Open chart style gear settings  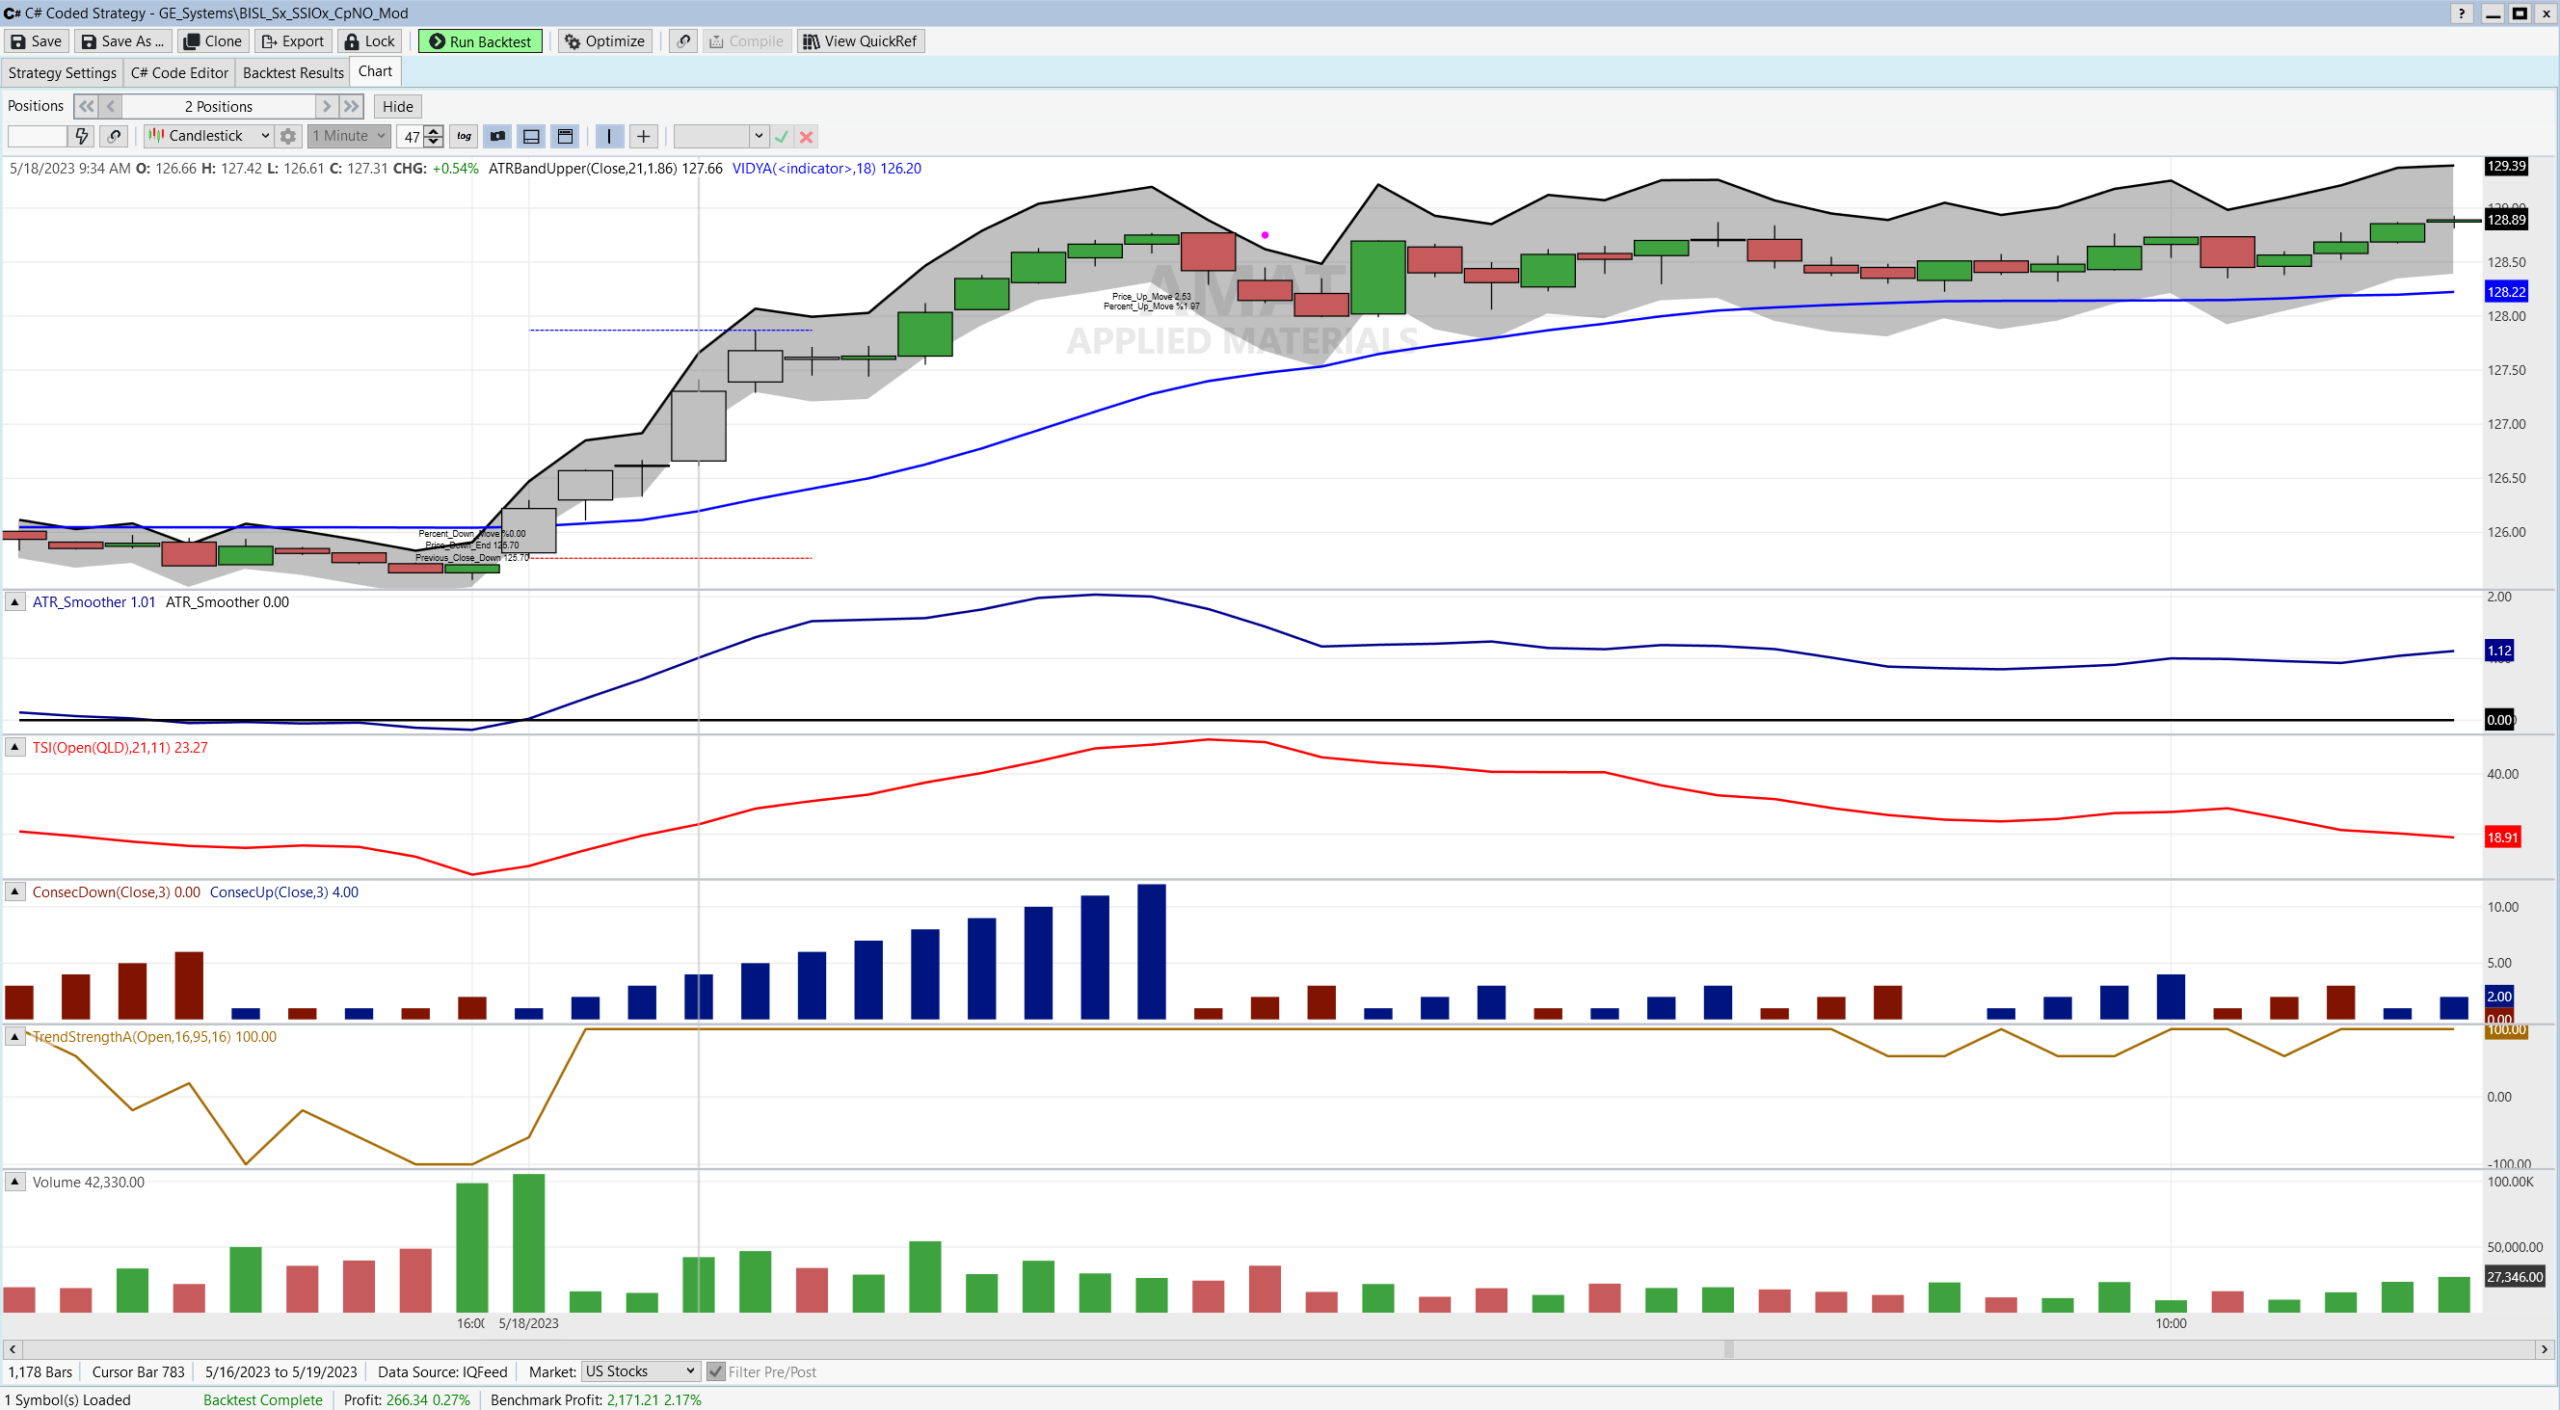(x=288, y=136)
